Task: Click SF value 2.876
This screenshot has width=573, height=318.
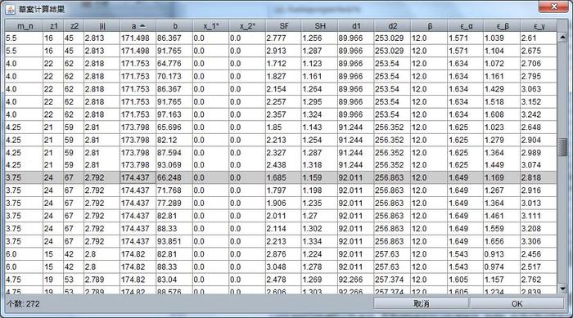Action: point(283,254)
